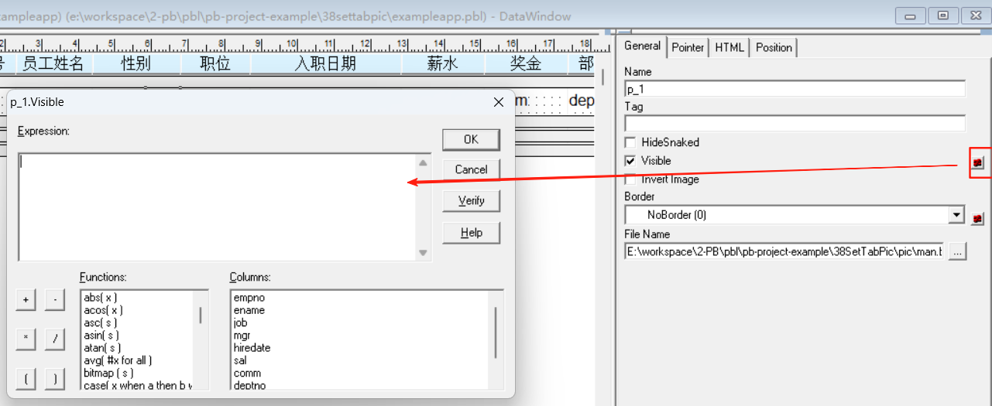Screen dimensions: 992x406
Task: Uncheck the Visible checkbox
Action: [x=630, y=161]
